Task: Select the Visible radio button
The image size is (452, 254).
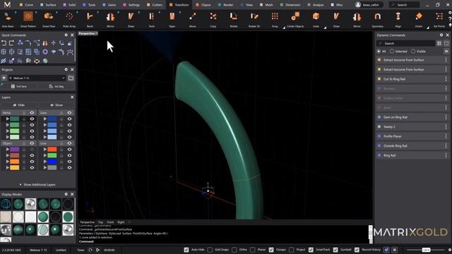Action: coord(413,52)
